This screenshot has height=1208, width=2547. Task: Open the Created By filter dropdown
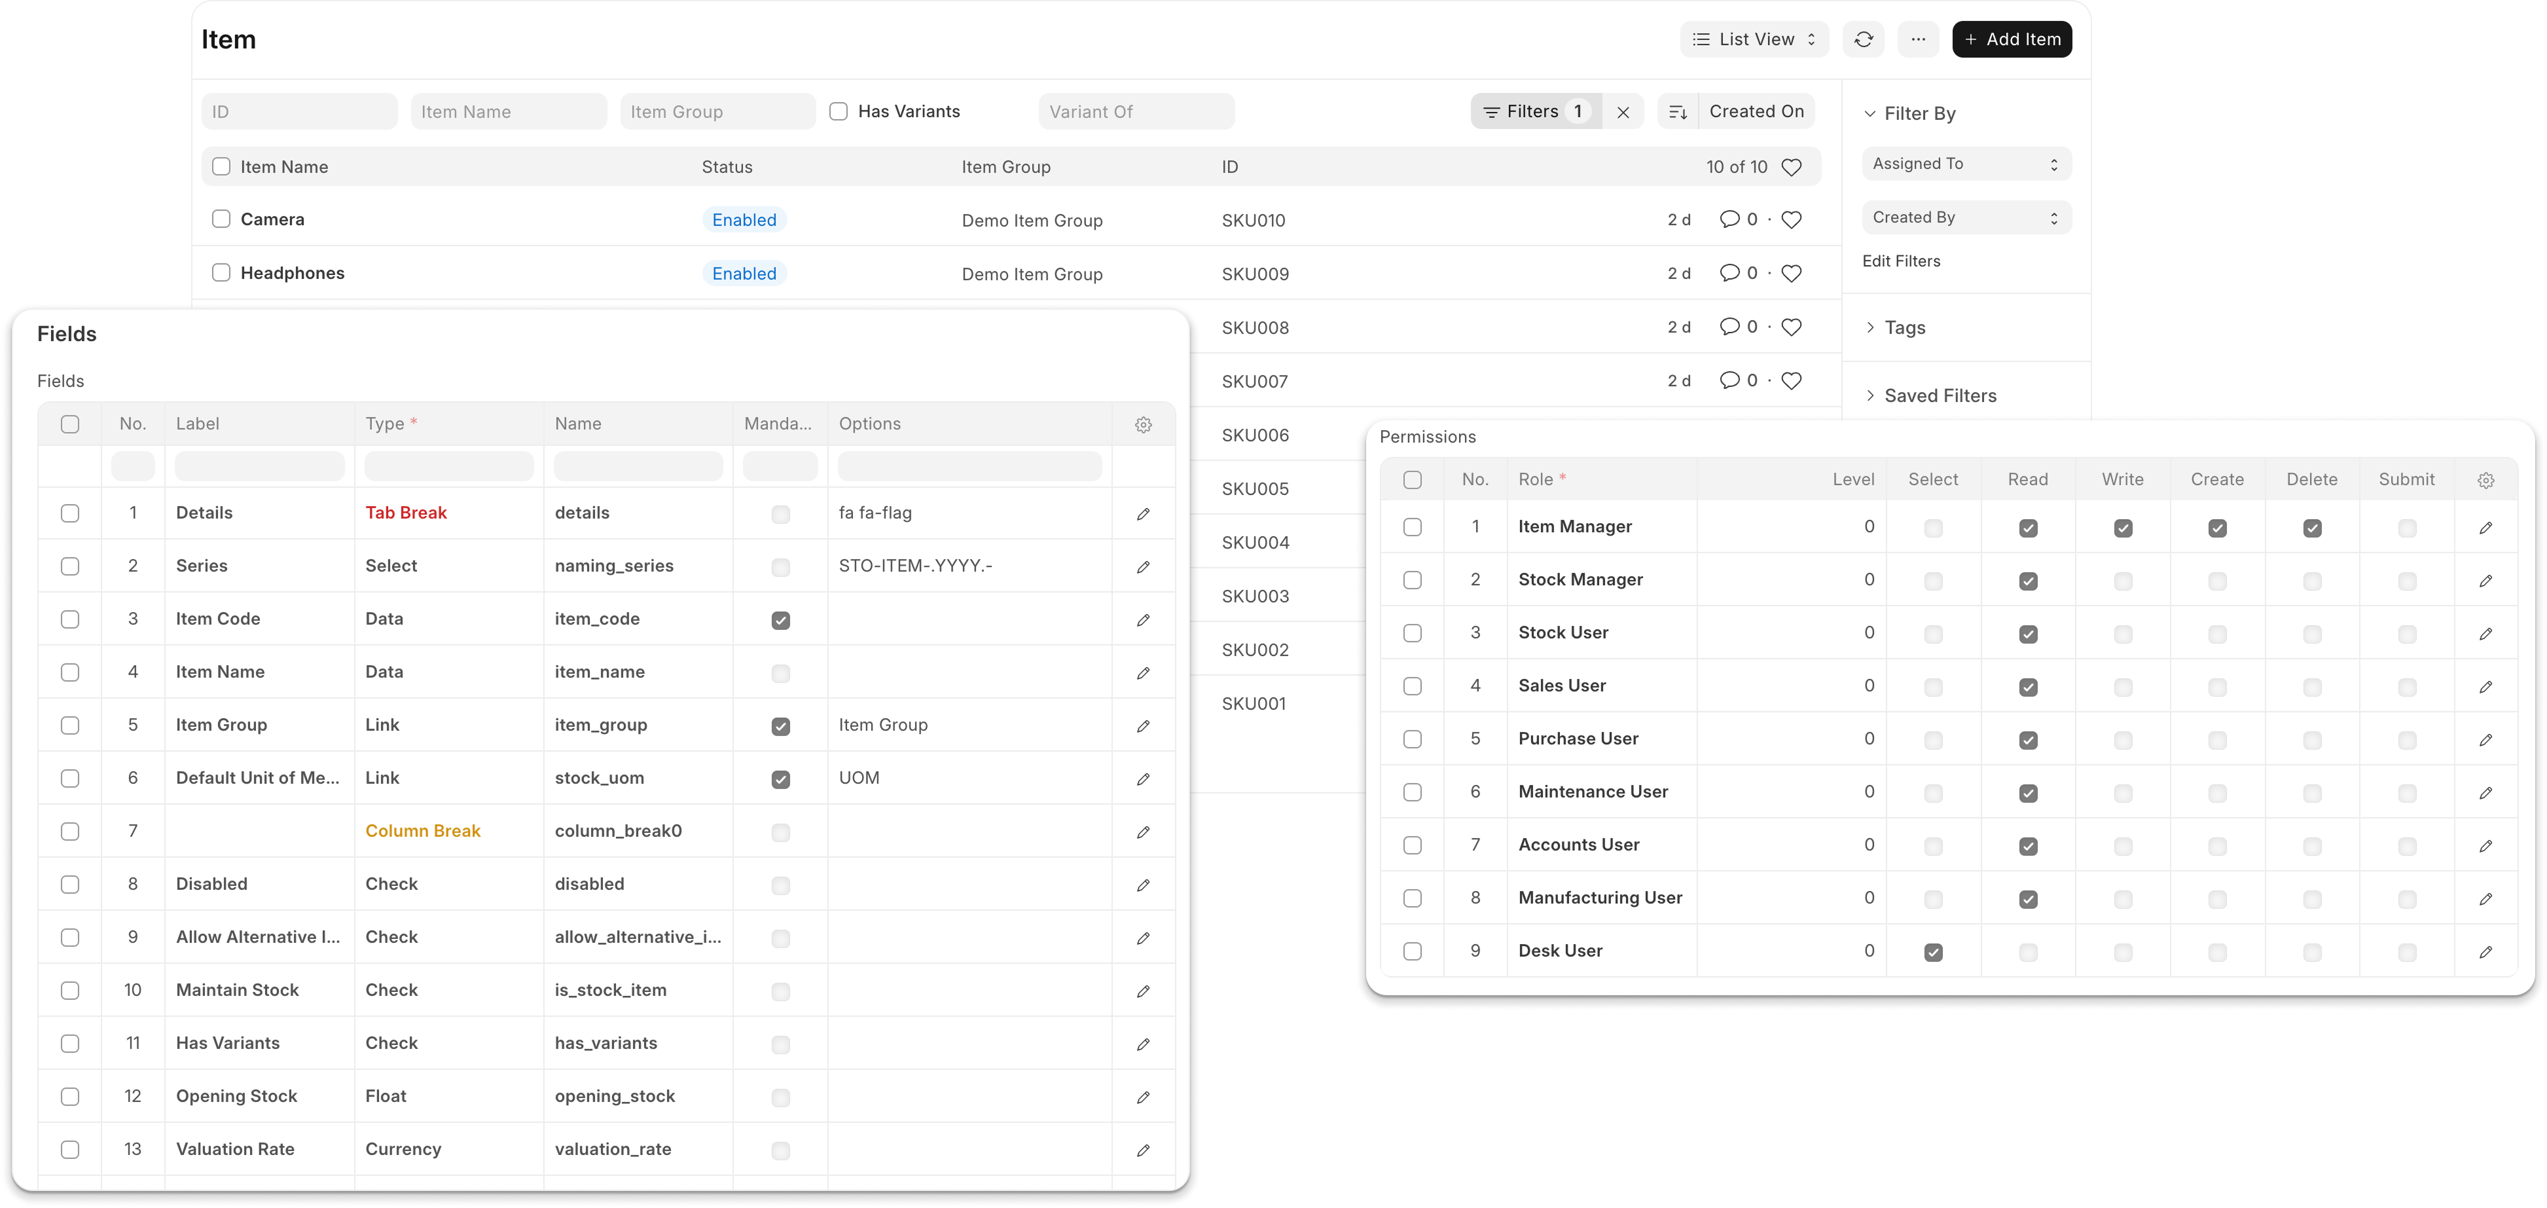coord(1966,217)
